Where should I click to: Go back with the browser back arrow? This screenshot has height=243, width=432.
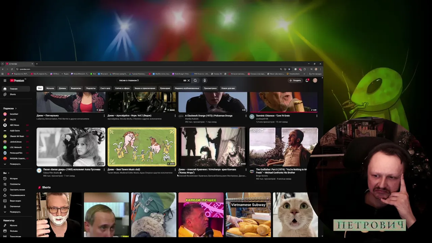3,69
